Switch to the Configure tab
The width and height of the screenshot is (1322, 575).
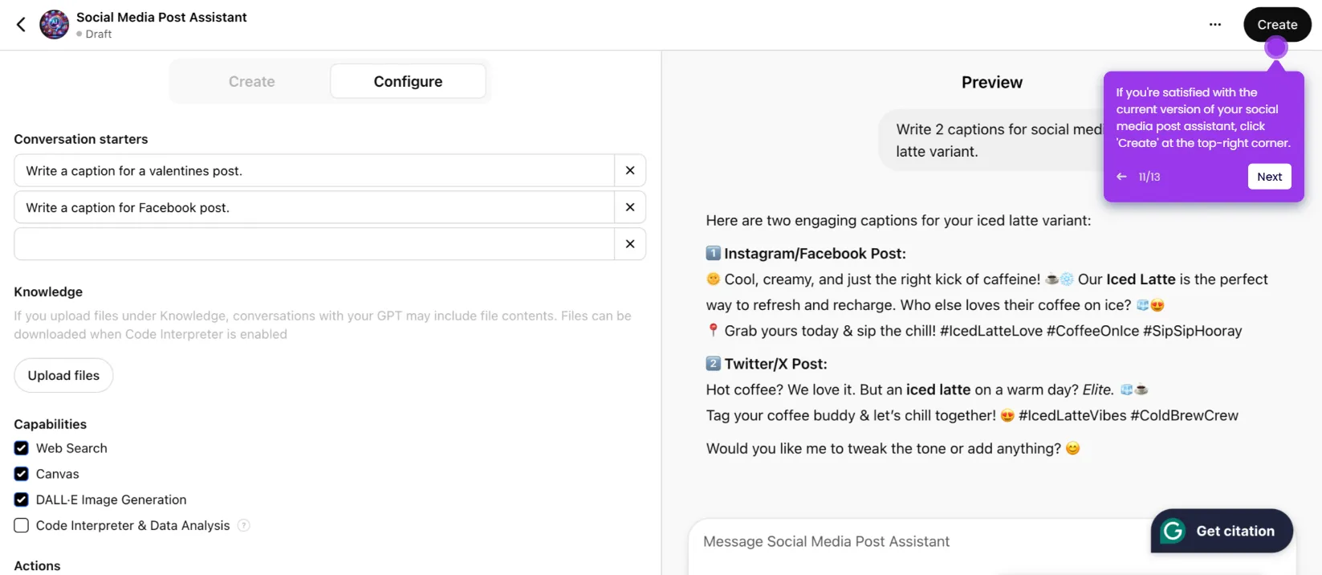tap(408, 81)
